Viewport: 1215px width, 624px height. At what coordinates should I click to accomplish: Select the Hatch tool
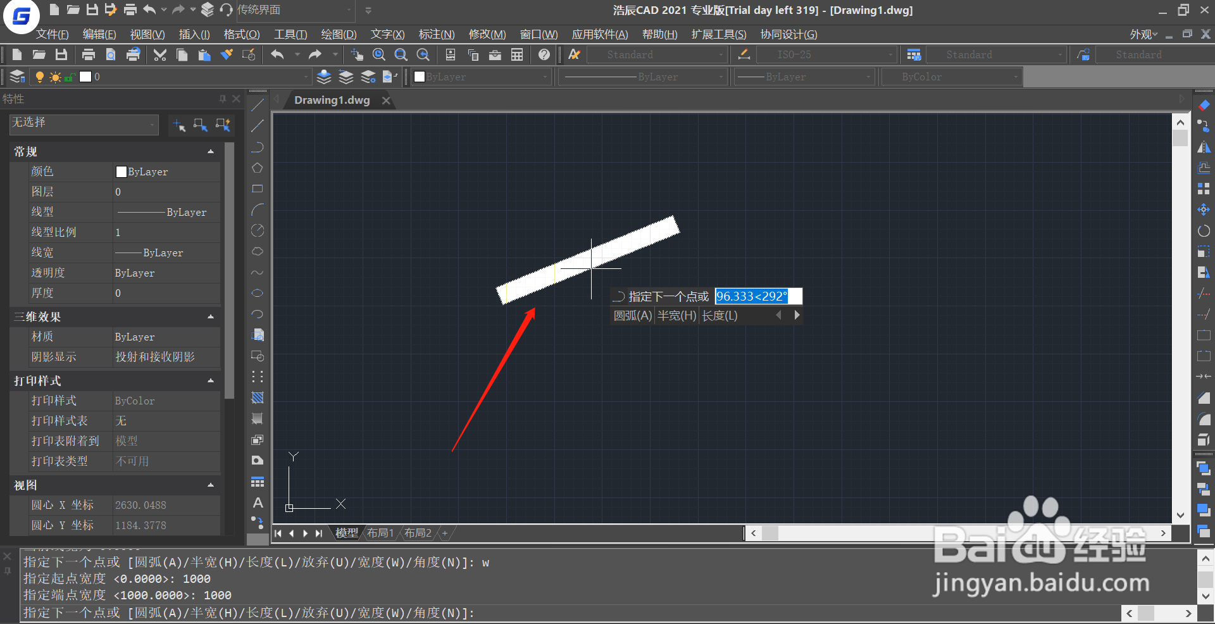pos(258,397)
